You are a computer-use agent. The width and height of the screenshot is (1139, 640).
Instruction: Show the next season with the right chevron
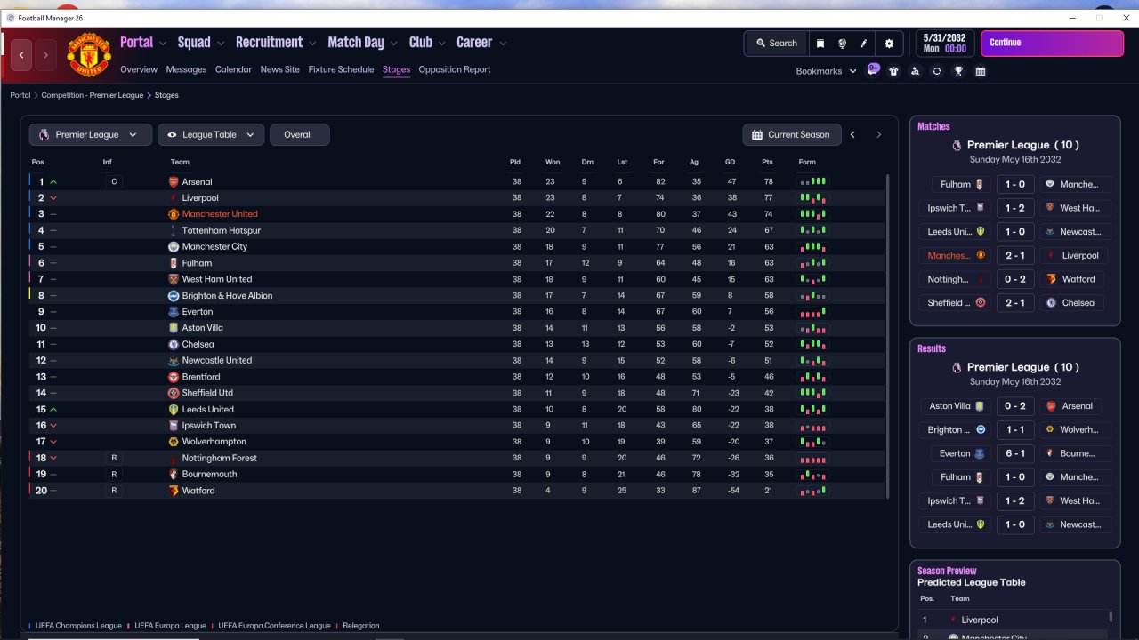[x=878, y=135]
